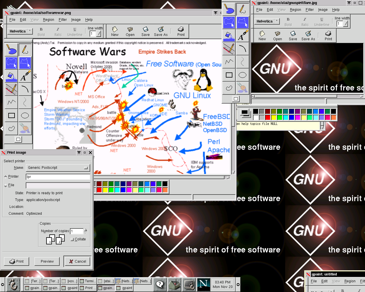
Task: Toggle Underline in softwarewar window
Action: click(75, 31)
